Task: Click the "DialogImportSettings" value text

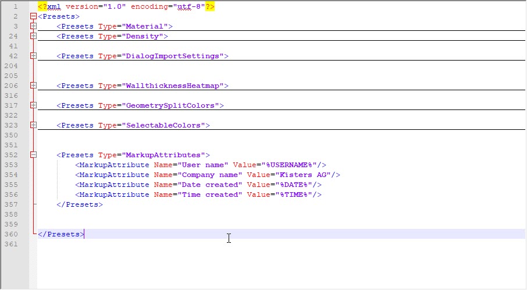Action: click(x=172, y=56)
